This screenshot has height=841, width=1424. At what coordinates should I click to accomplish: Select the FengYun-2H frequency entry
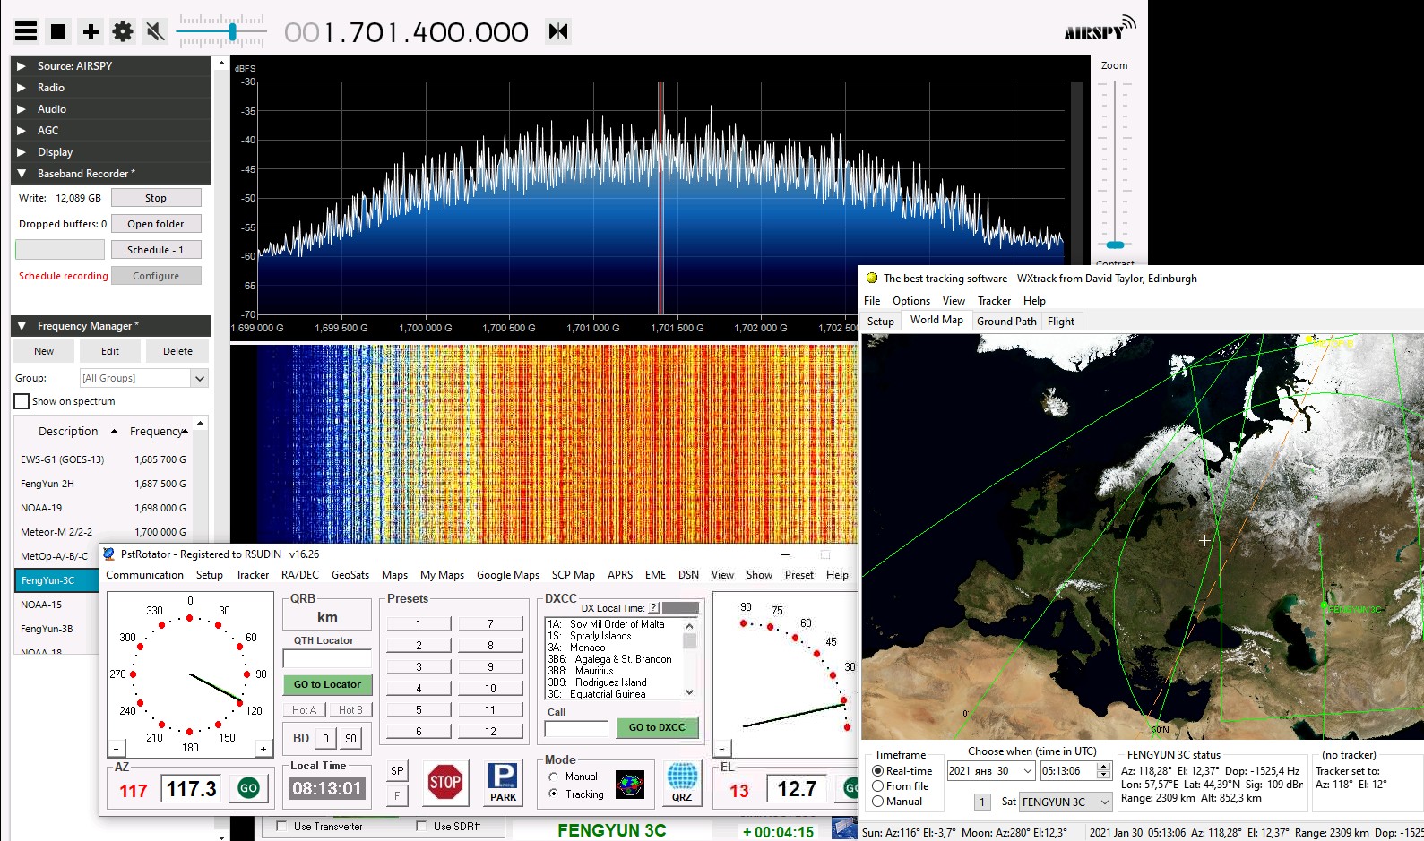pos(103,484)
